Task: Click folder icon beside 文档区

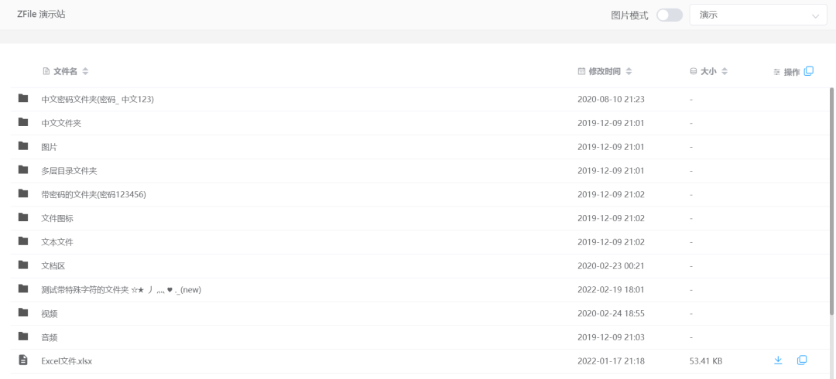Action: [x=23, y=265]
